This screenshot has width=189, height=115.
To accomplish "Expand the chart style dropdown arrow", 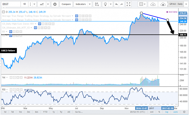I will pos(48,4).
